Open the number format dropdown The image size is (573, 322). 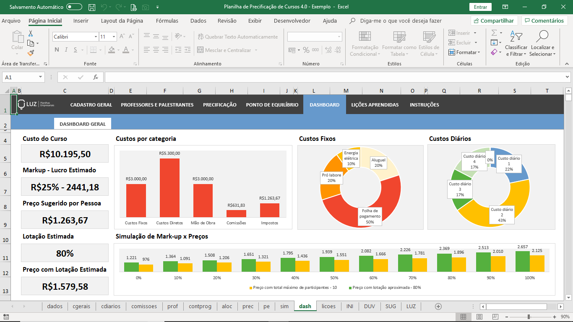pyautogui.click(x=339, y=37)
